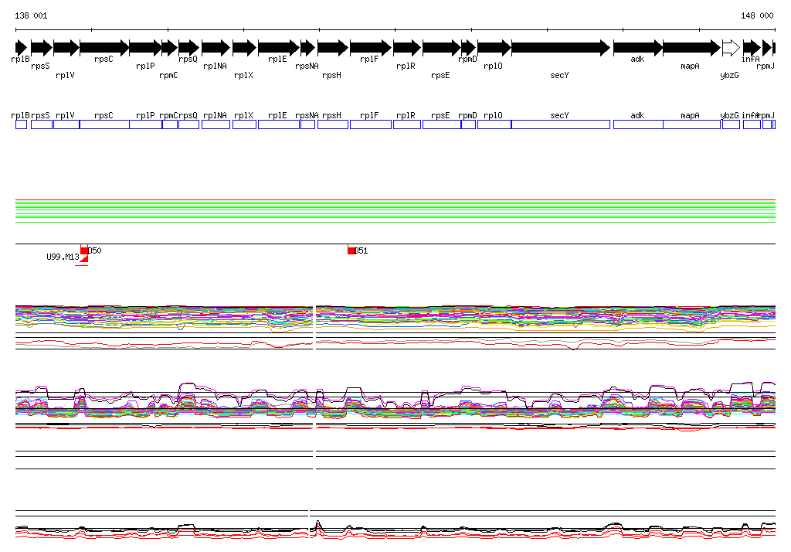Click the blue rplB annotation box
The image size is (791, 552).
(21, 124)
